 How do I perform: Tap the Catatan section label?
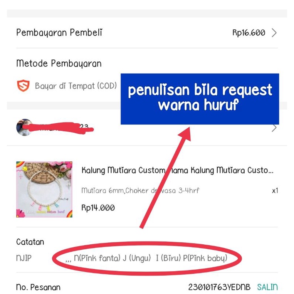pos(30,242)
